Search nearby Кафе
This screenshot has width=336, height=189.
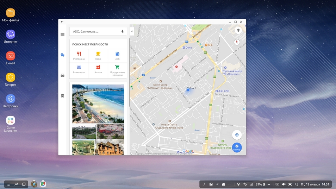tap(98, 56)
